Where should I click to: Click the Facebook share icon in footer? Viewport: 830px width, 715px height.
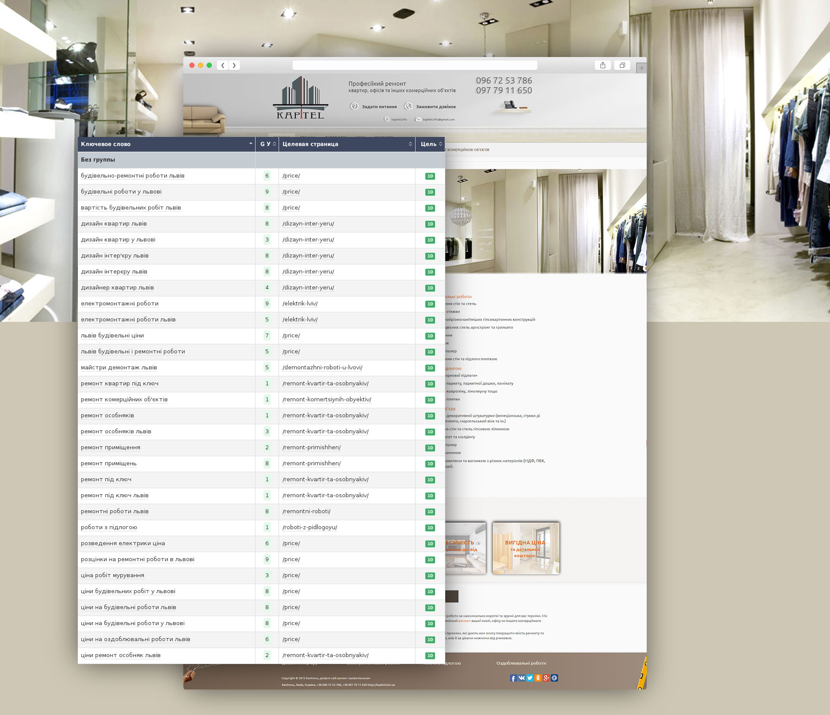513,678
